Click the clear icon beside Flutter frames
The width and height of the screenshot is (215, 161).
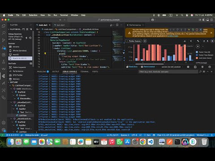[145, 41]
